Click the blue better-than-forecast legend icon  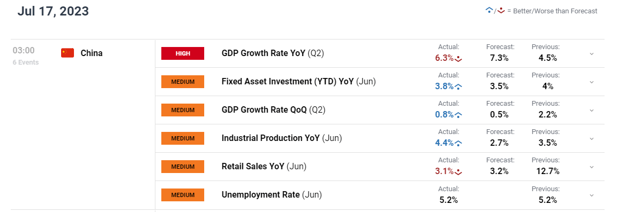point(489,11)
